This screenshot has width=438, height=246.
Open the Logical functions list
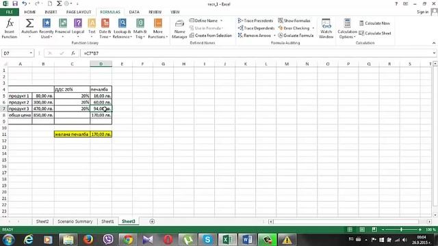click(x=78, y=29)
